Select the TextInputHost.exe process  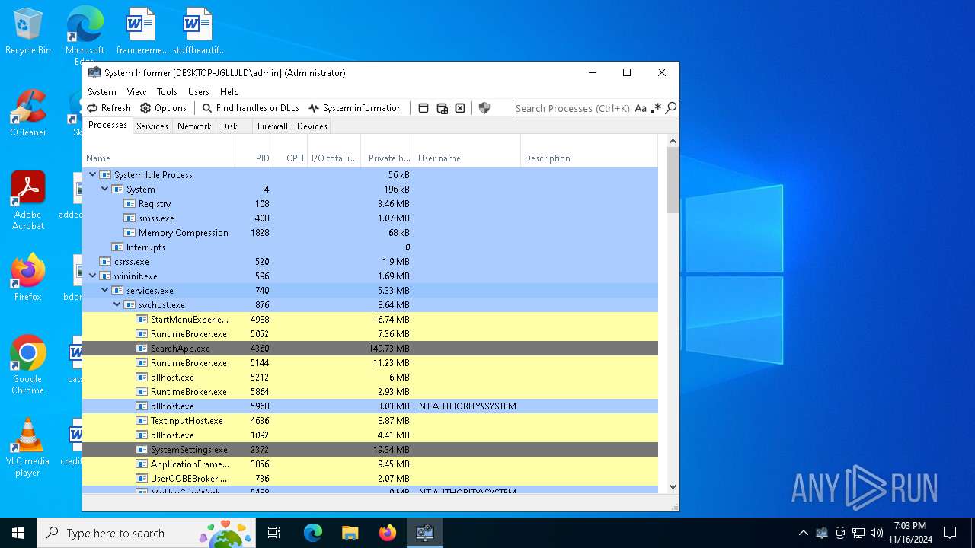[370, 421]
